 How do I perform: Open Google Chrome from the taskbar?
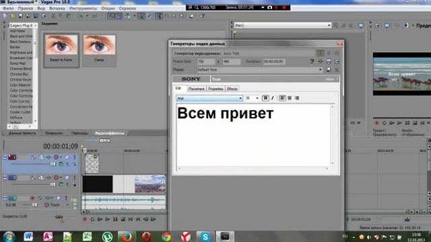click(x=166, y=236)
